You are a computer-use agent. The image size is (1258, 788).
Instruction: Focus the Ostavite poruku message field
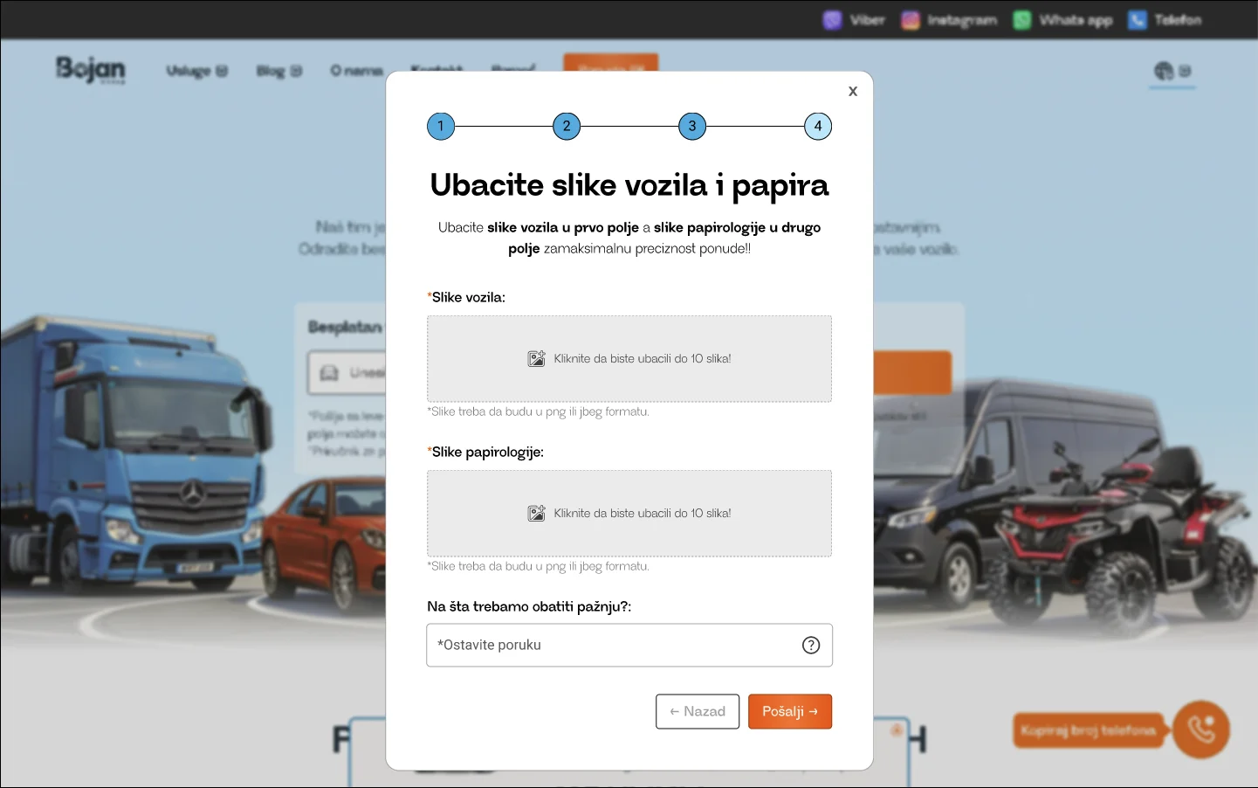tap(629, 645)
